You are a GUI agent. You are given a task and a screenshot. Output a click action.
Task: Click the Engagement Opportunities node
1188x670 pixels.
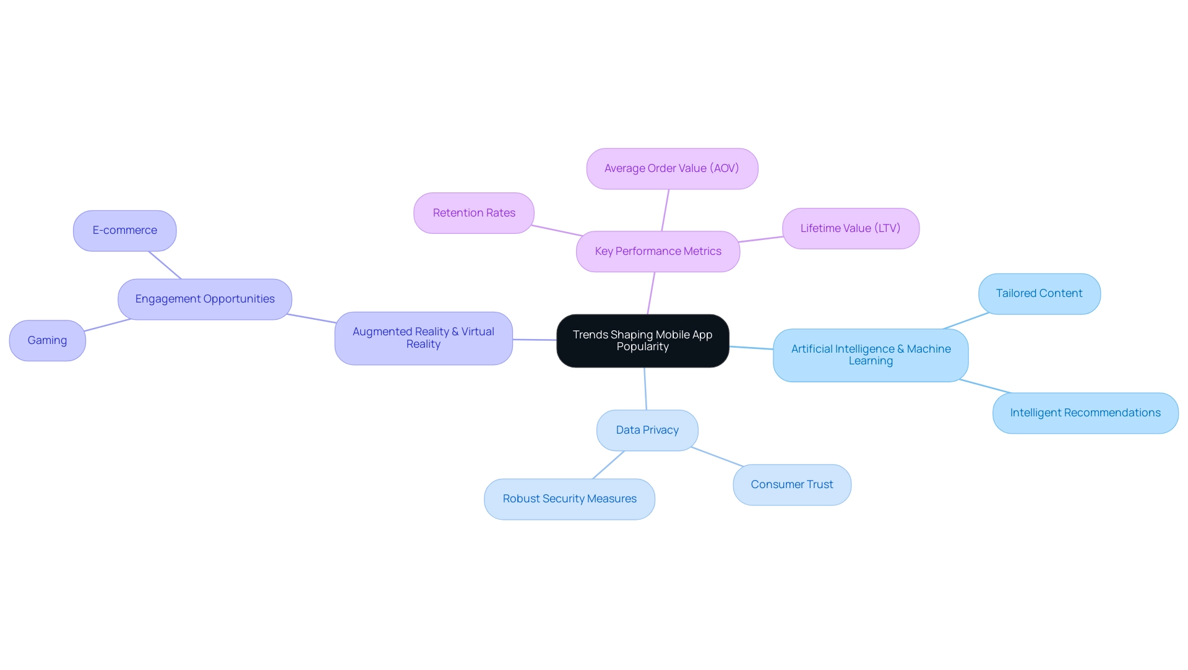pyautogui.click(x=205, y=299)
